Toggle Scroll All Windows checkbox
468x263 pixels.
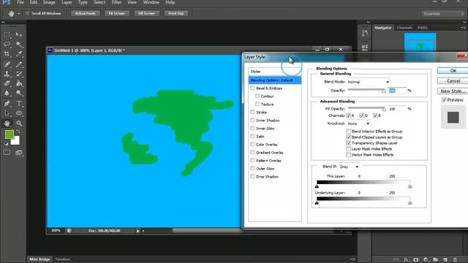coord(27,13)
